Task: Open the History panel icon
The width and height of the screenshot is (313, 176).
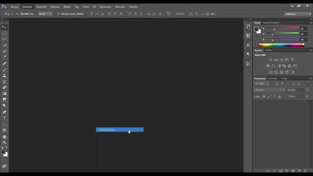Action: point(248,26)
